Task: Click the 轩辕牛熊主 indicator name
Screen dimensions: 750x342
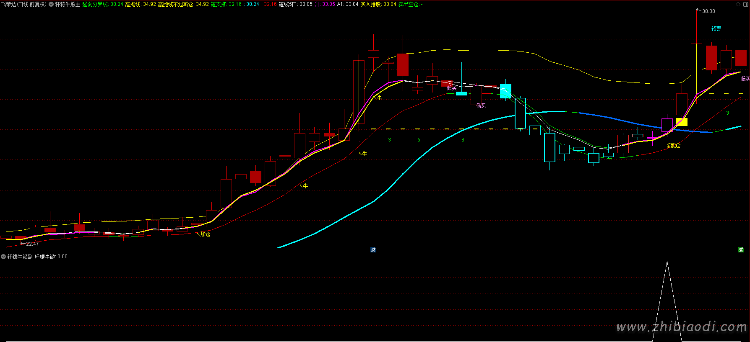Action: point(68,4)
